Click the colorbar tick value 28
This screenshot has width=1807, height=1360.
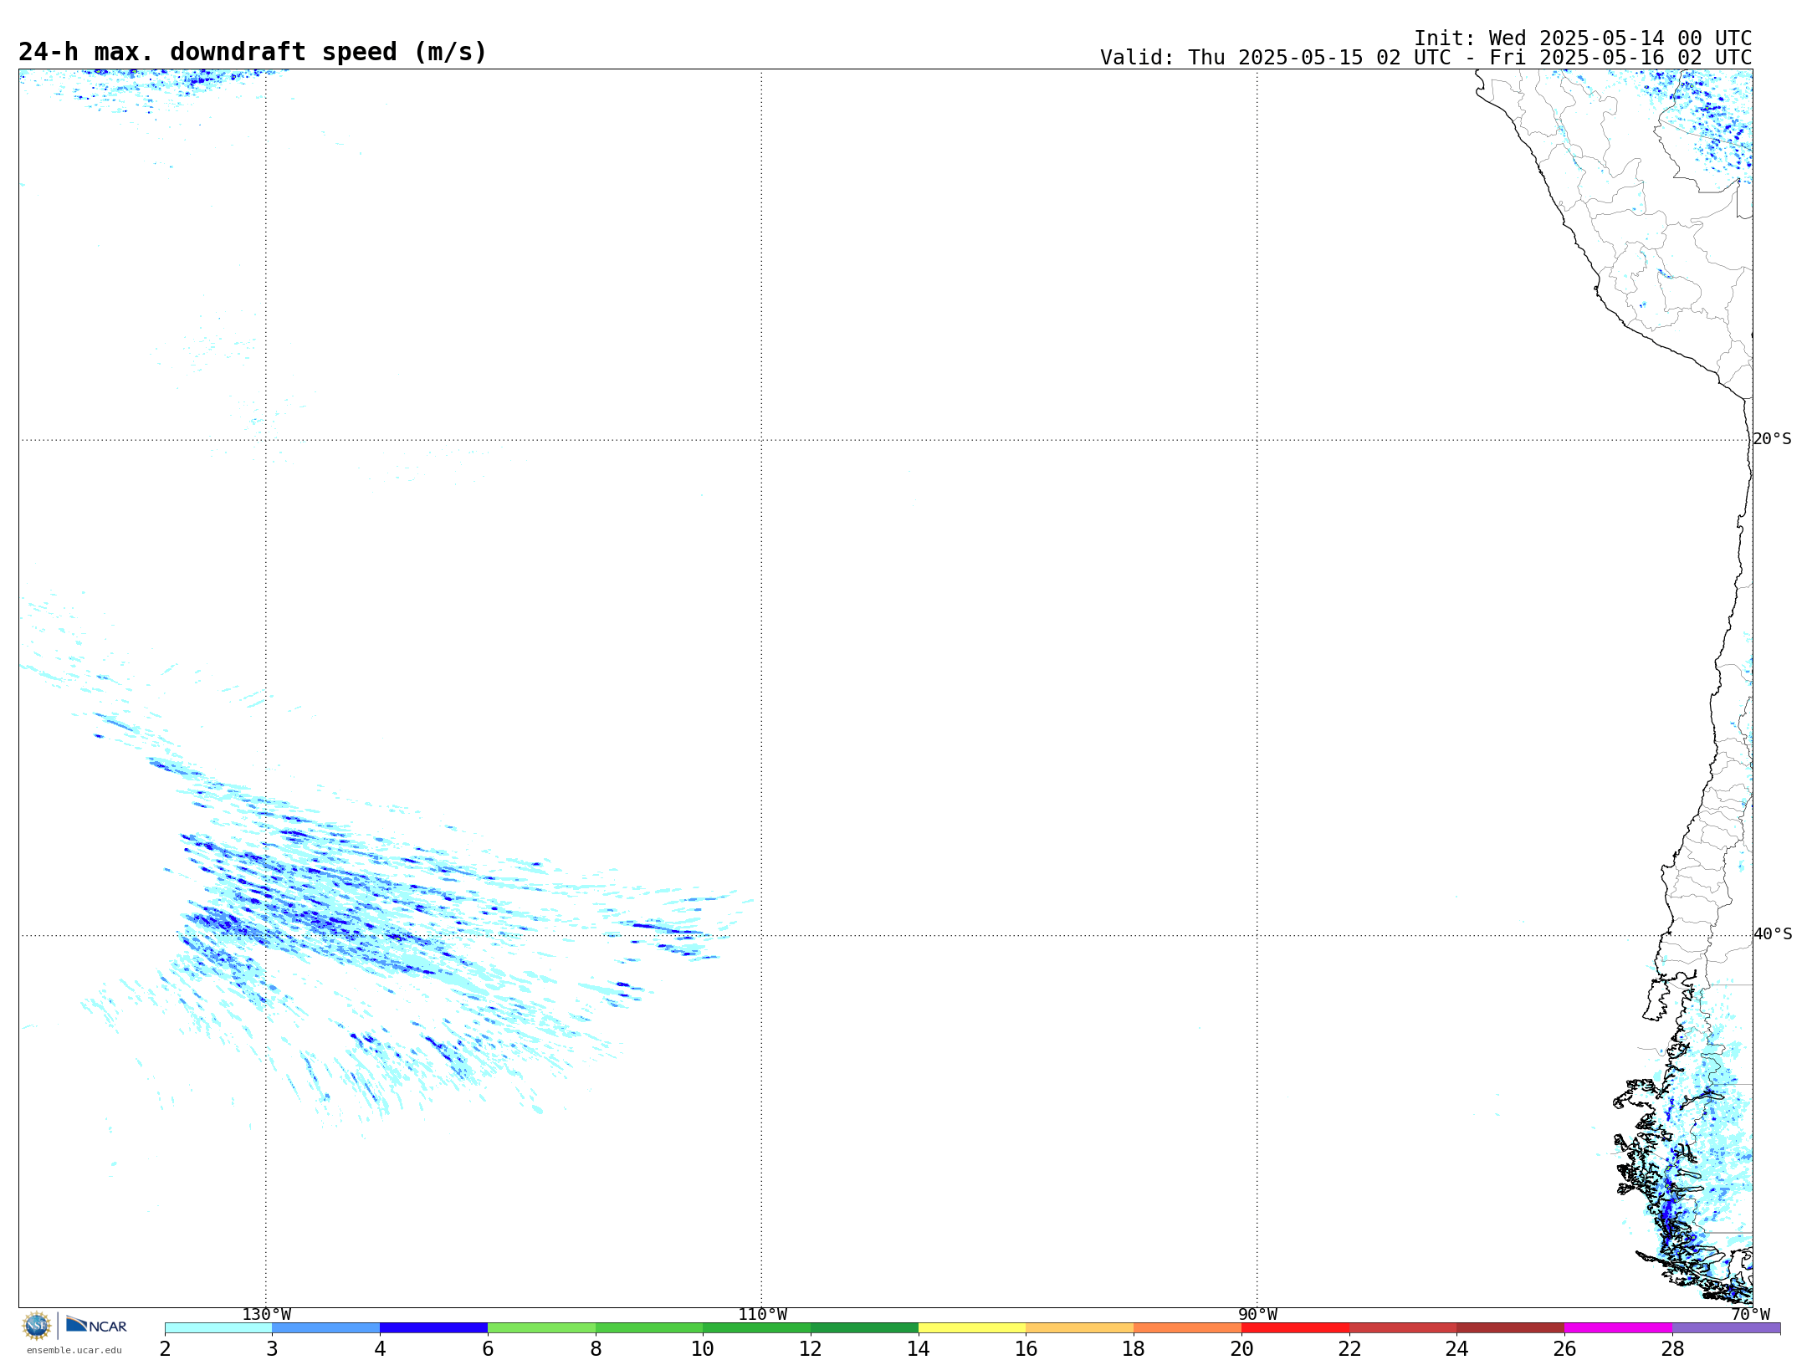pyautogui.click(x=1672, y=1349)
